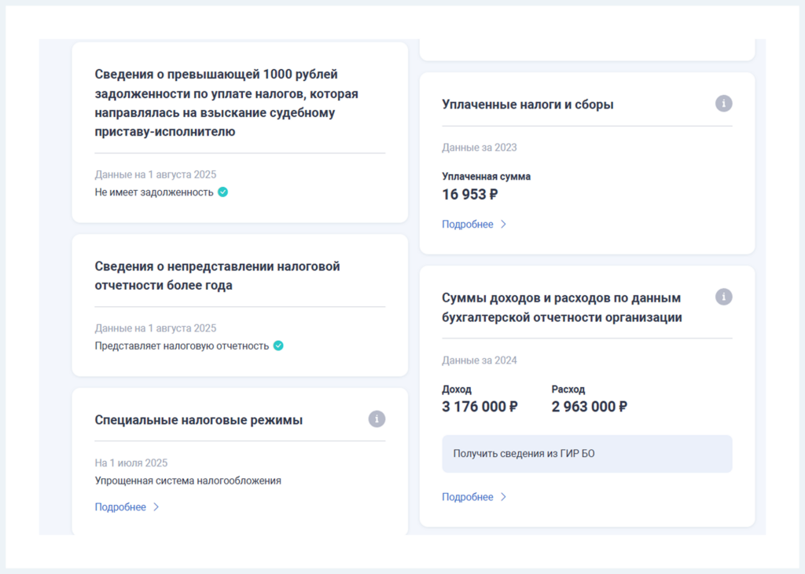805x574 pixels.
Task: Open Подробнее link under paid taxes amount
Action: (x=468, y=224)
